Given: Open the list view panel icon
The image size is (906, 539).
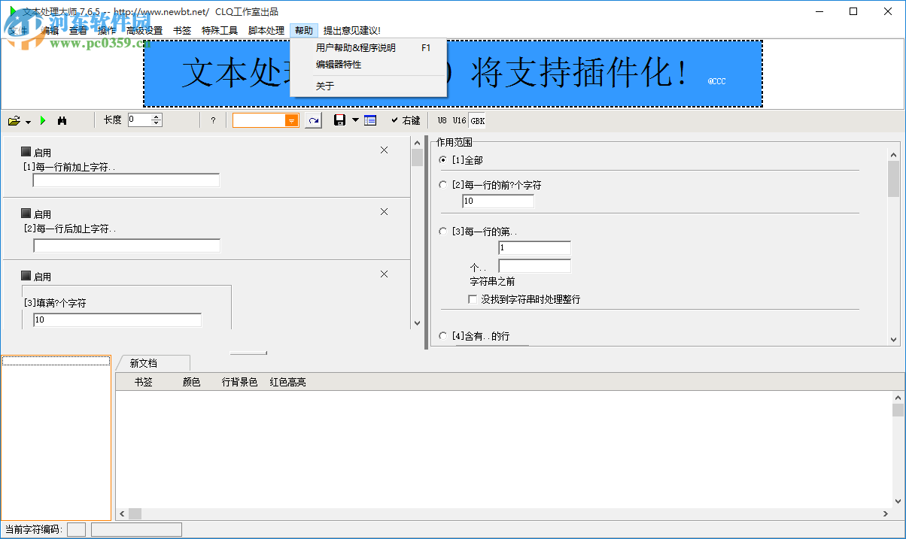Looking at the screenshot, I should (370, 120).
